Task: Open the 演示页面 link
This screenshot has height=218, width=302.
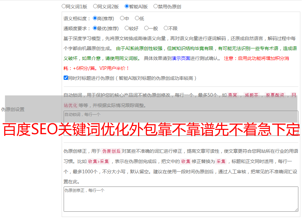Action: 181,58
